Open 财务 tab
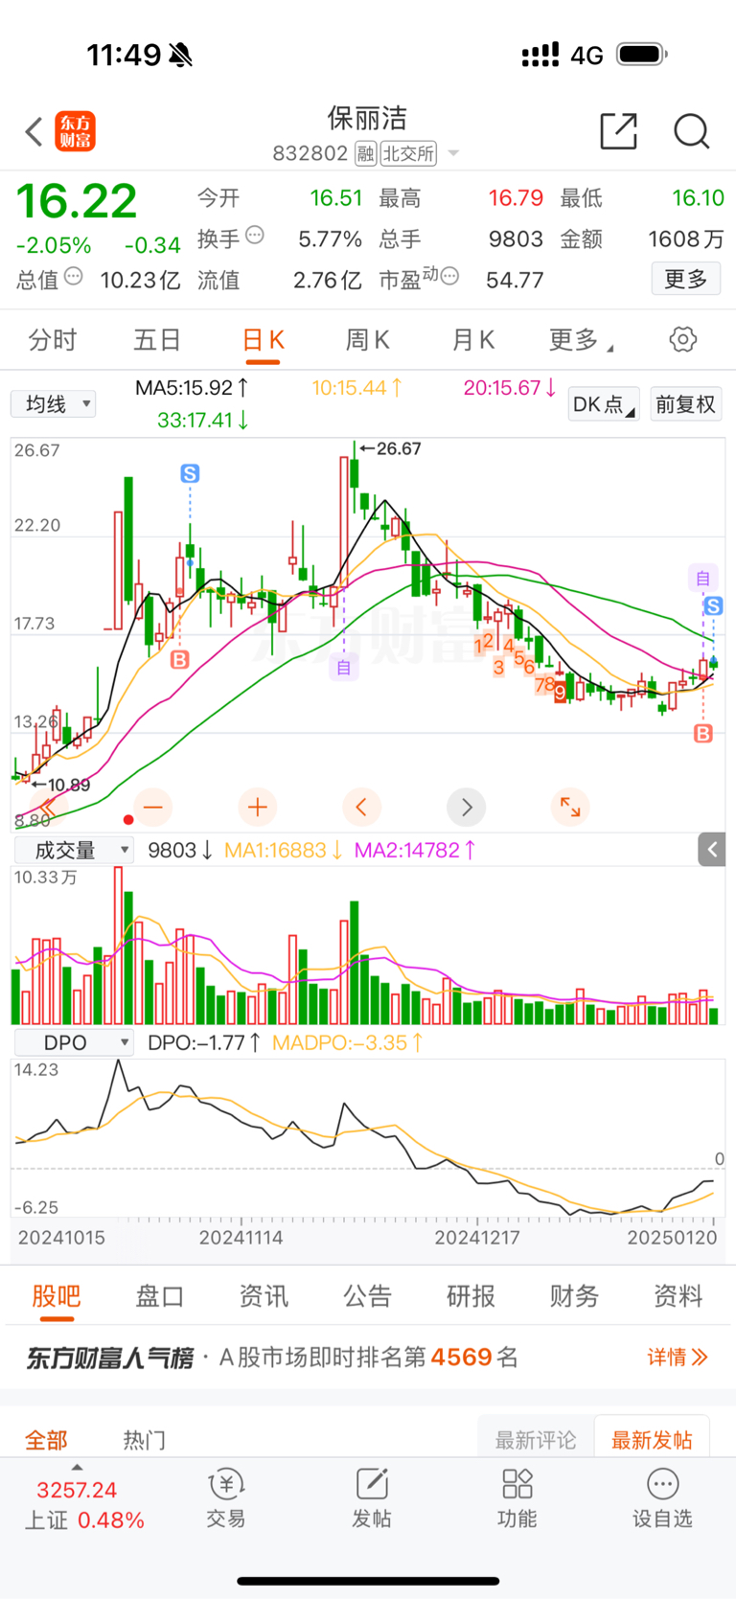 click(575, 1296)
